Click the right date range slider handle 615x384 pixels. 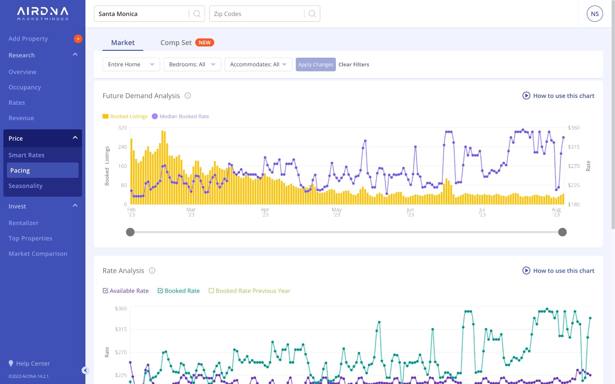[562, 232]
